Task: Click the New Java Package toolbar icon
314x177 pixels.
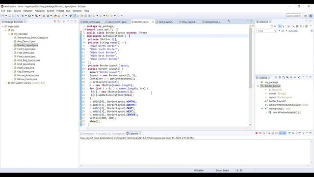Action: (44, 16)
